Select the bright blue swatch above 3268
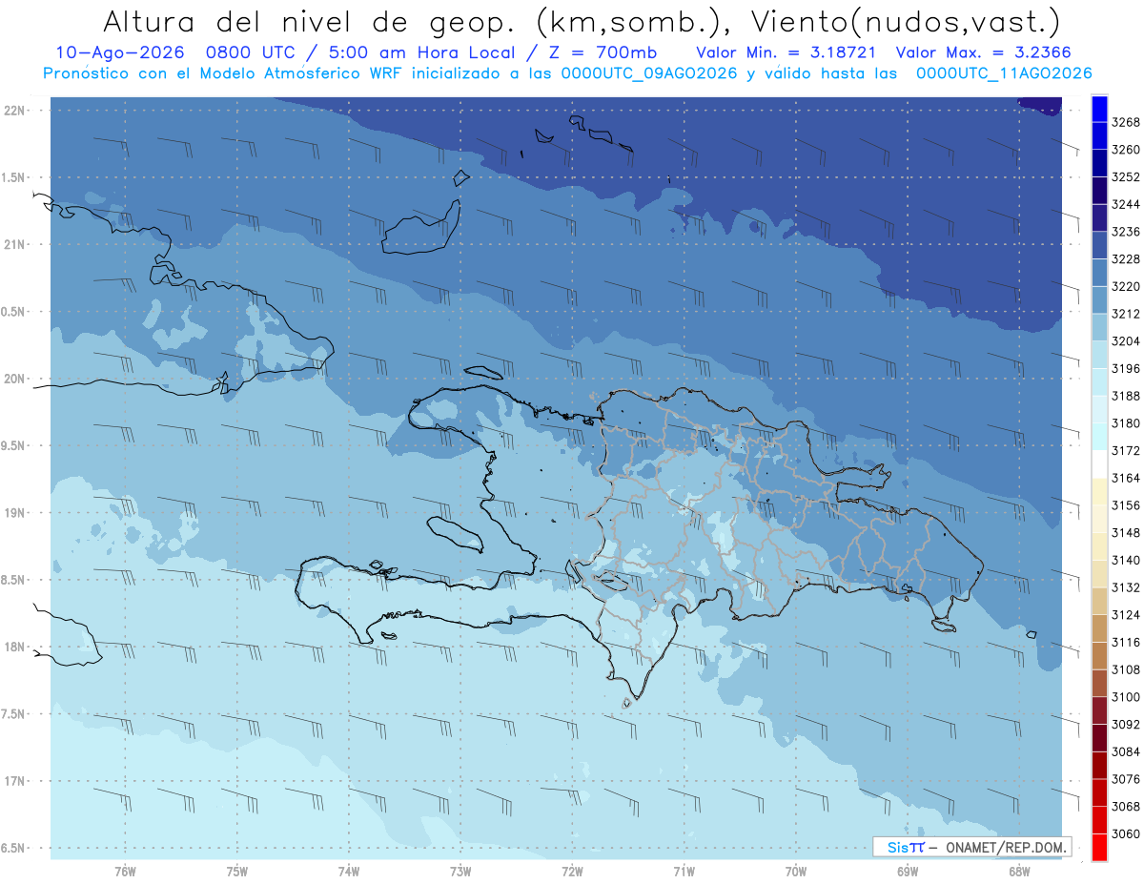1144x884 pixels. coord(1099,109)
